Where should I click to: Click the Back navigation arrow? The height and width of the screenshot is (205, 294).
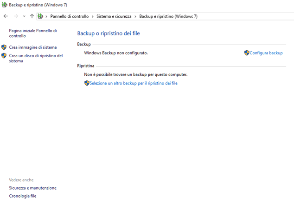point(6,16)
